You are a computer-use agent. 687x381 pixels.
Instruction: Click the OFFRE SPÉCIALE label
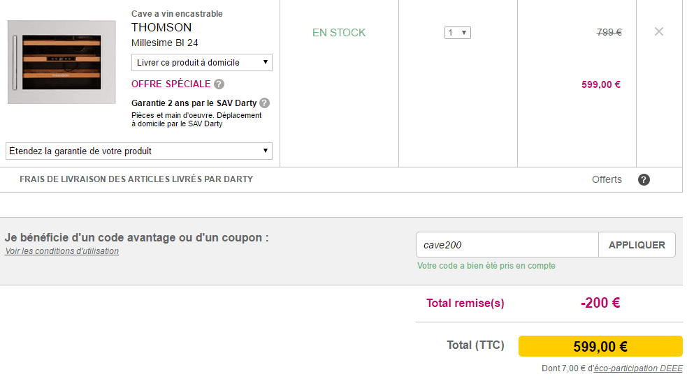tap(171, 84)
